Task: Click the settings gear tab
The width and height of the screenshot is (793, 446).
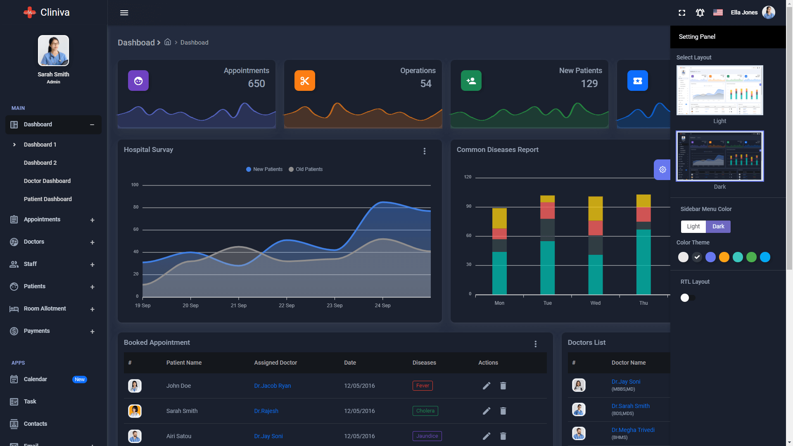Action: pyautogui.click(x=662, y=170)
